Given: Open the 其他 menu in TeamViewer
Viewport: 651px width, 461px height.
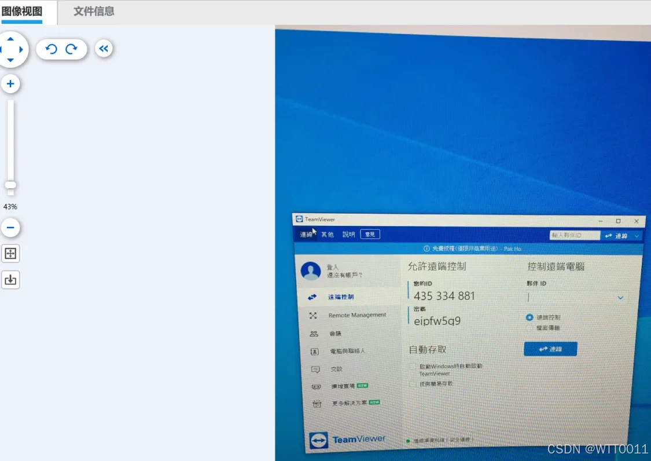Looking at the screenshot, I should tap(327, 235).
